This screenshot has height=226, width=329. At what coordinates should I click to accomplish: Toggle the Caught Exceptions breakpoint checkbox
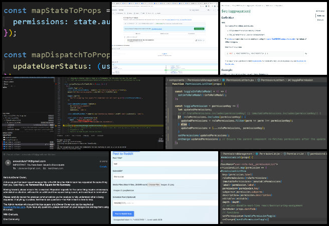(4, 138)
